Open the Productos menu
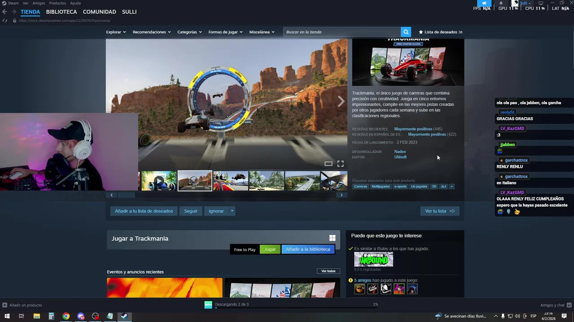 (x=57, y=3)
